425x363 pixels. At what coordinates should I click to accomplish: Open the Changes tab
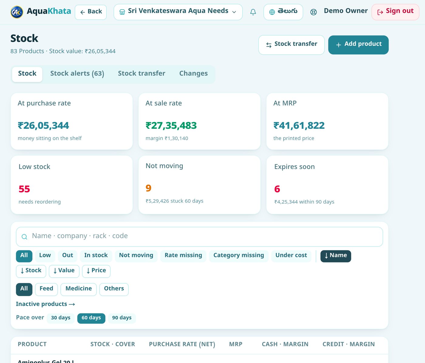pos(193,74)
